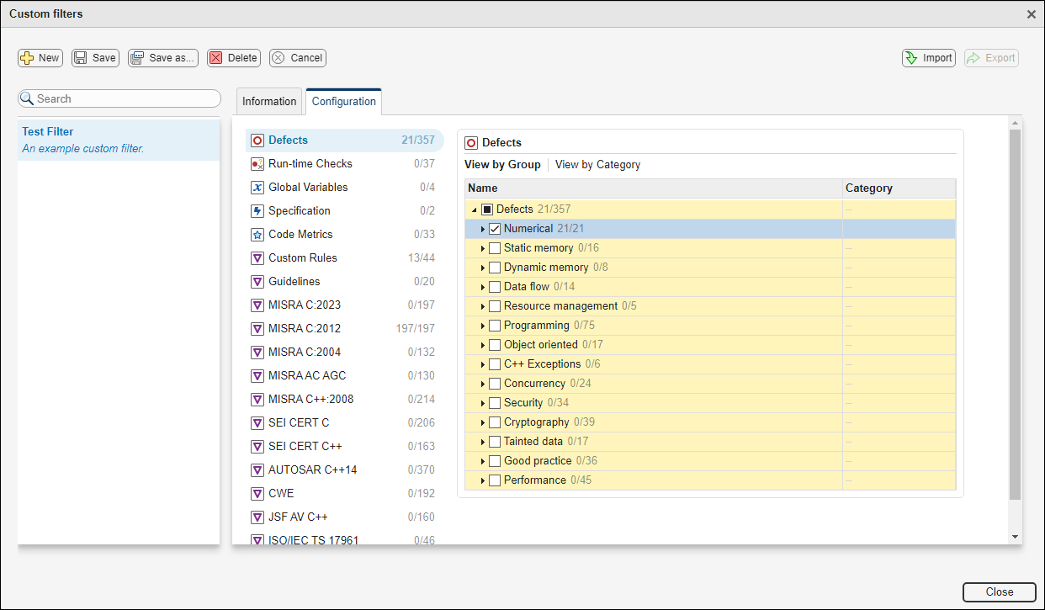Select the Run-time Checks category icon
The height and width of the screenshot is (610, 1045).
[x=257, y=163]
